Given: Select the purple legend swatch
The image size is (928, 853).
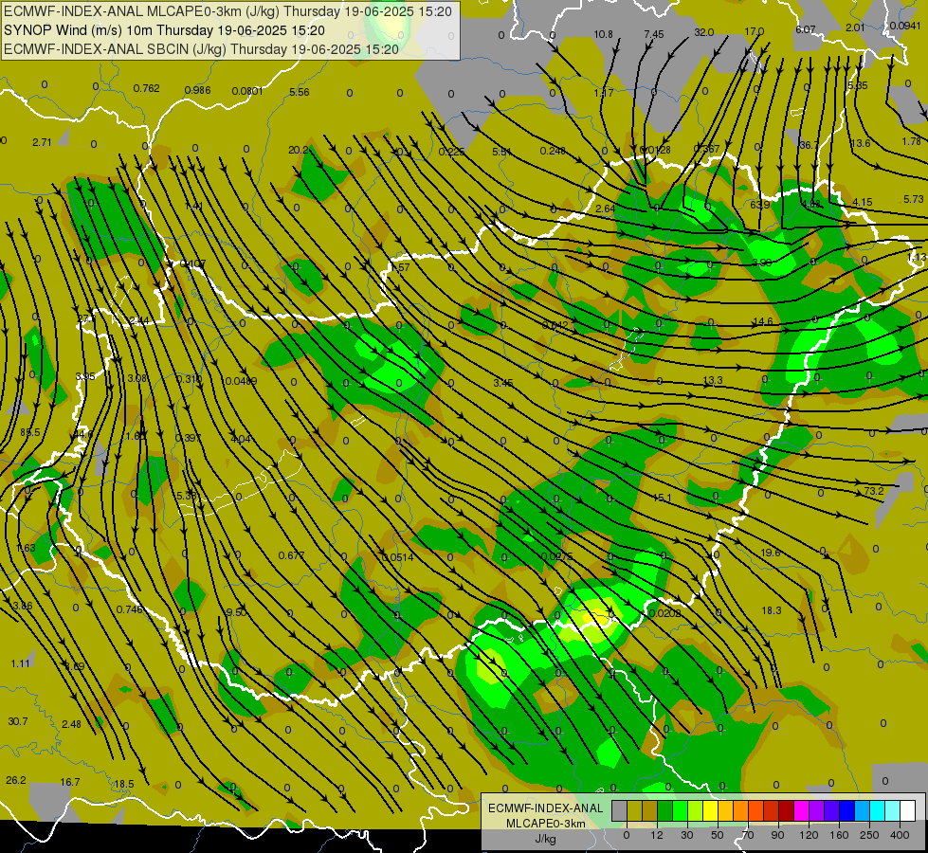Looking at the screenshot, I should tap(817, 810).
